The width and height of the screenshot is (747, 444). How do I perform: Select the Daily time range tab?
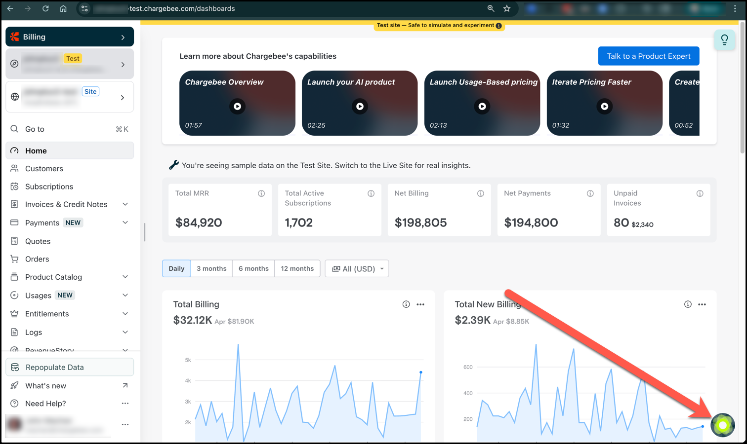click(176, 268)
